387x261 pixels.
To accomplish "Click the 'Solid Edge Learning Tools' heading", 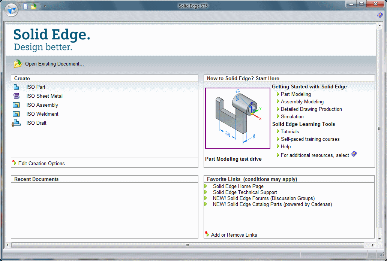I will [304, 124].
